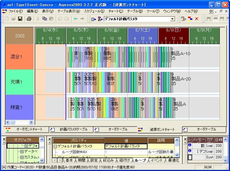Viewport: 230px width, 171px height.
Task: Open the ヘルプ(H) menu
Action: [x=191, y=11]
